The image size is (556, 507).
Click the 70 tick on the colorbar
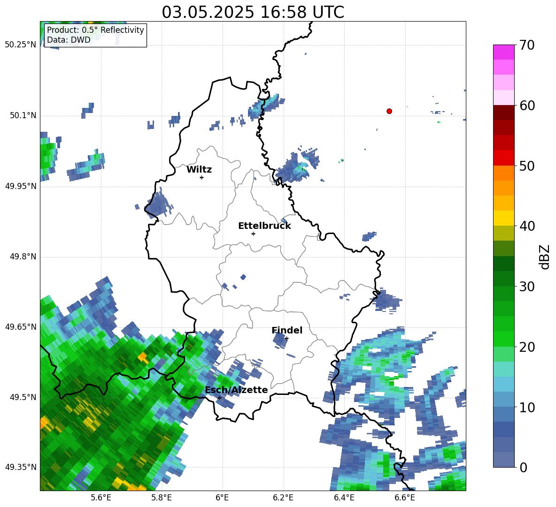(526, 45)
